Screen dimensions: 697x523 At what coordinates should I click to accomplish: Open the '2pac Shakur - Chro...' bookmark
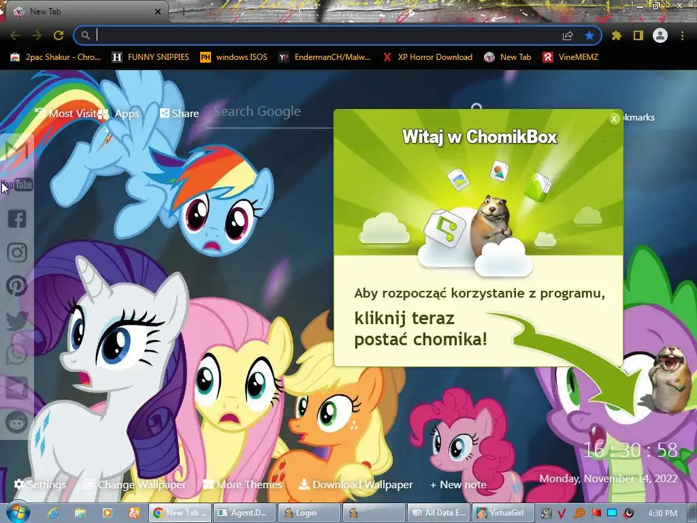56,57
